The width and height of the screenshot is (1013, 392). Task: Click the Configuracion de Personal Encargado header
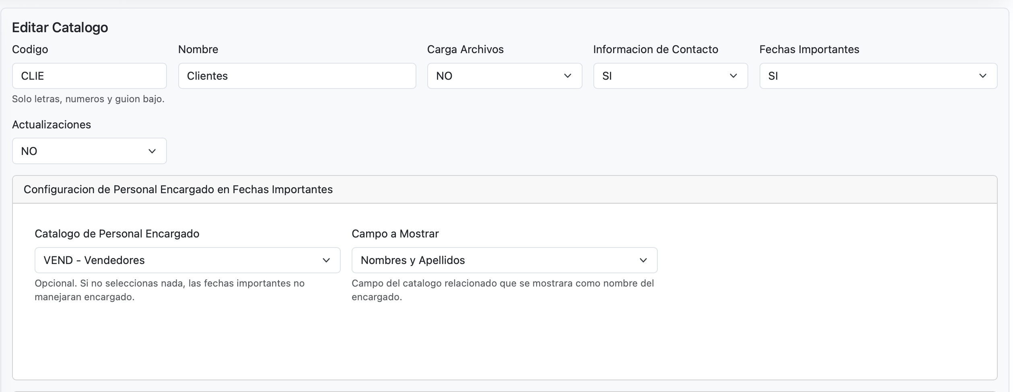pos(178,189)
